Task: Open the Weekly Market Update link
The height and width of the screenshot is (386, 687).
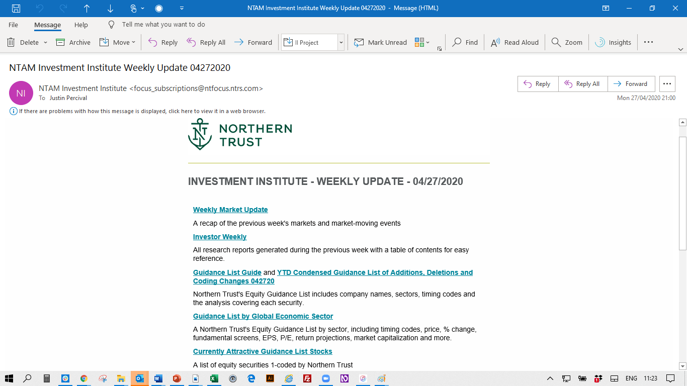Action: tap(230, 210)
